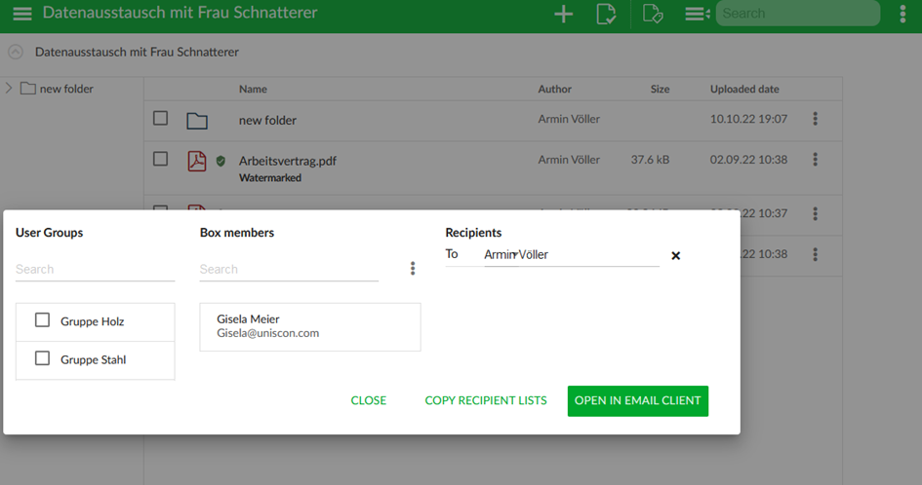This screenshot has height=485, width=922.
Task: Click the document checkmark icon in the header
Action: tap(606, 14)
